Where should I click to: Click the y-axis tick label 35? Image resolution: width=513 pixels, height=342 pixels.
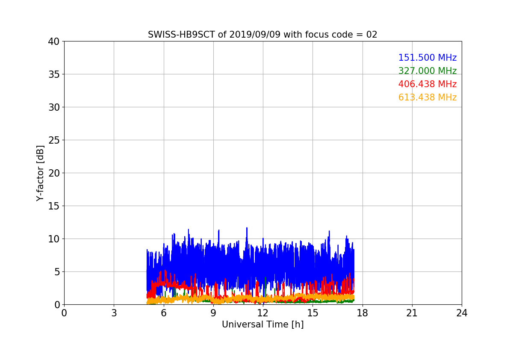(53, 74)
